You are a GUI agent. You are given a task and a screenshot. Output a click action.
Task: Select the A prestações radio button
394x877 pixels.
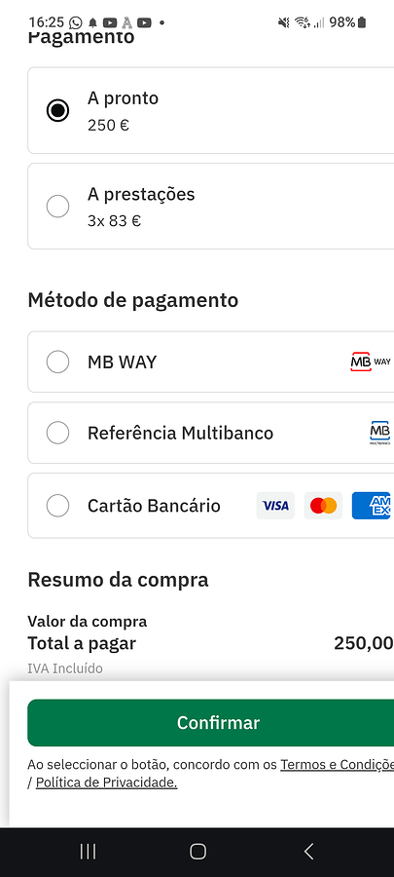57,207
